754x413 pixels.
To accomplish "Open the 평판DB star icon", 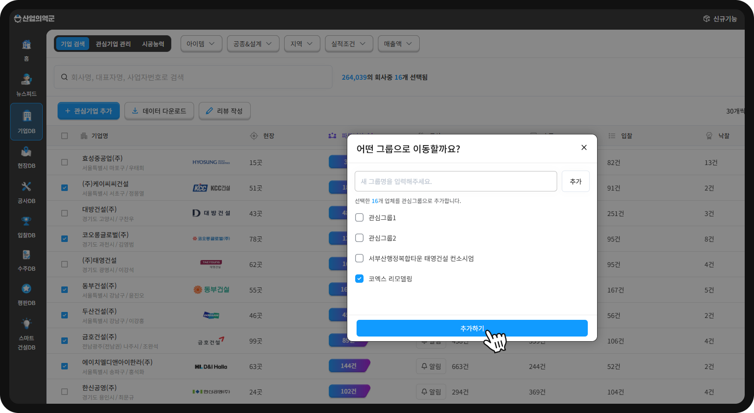I will (26, 289).
